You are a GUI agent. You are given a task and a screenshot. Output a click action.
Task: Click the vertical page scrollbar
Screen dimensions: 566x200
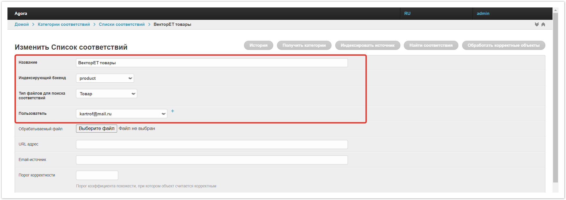click(x=555, y=98)
